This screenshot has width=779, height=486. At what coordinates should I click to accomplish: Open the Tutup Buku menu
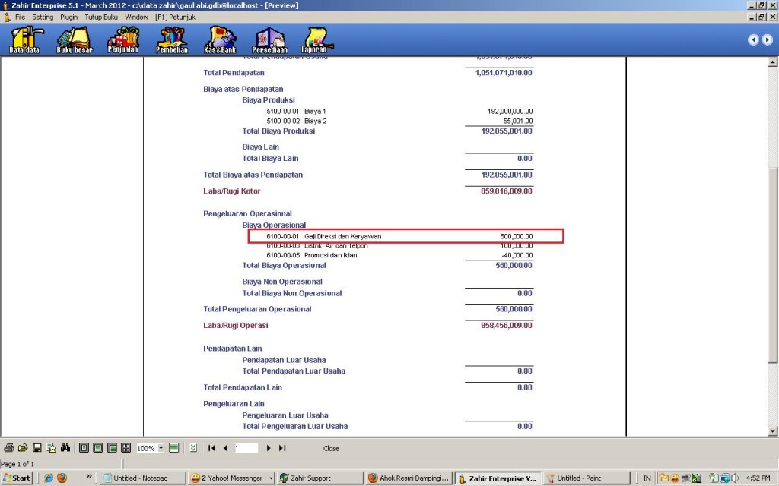coord(101,17)
